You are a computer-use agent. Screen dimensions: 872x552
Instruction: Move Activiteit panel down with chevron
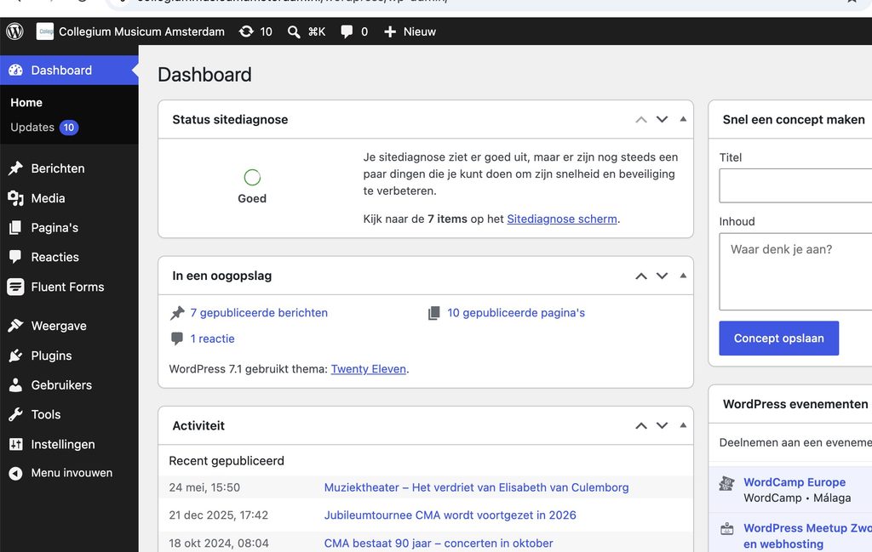[662, 426]
